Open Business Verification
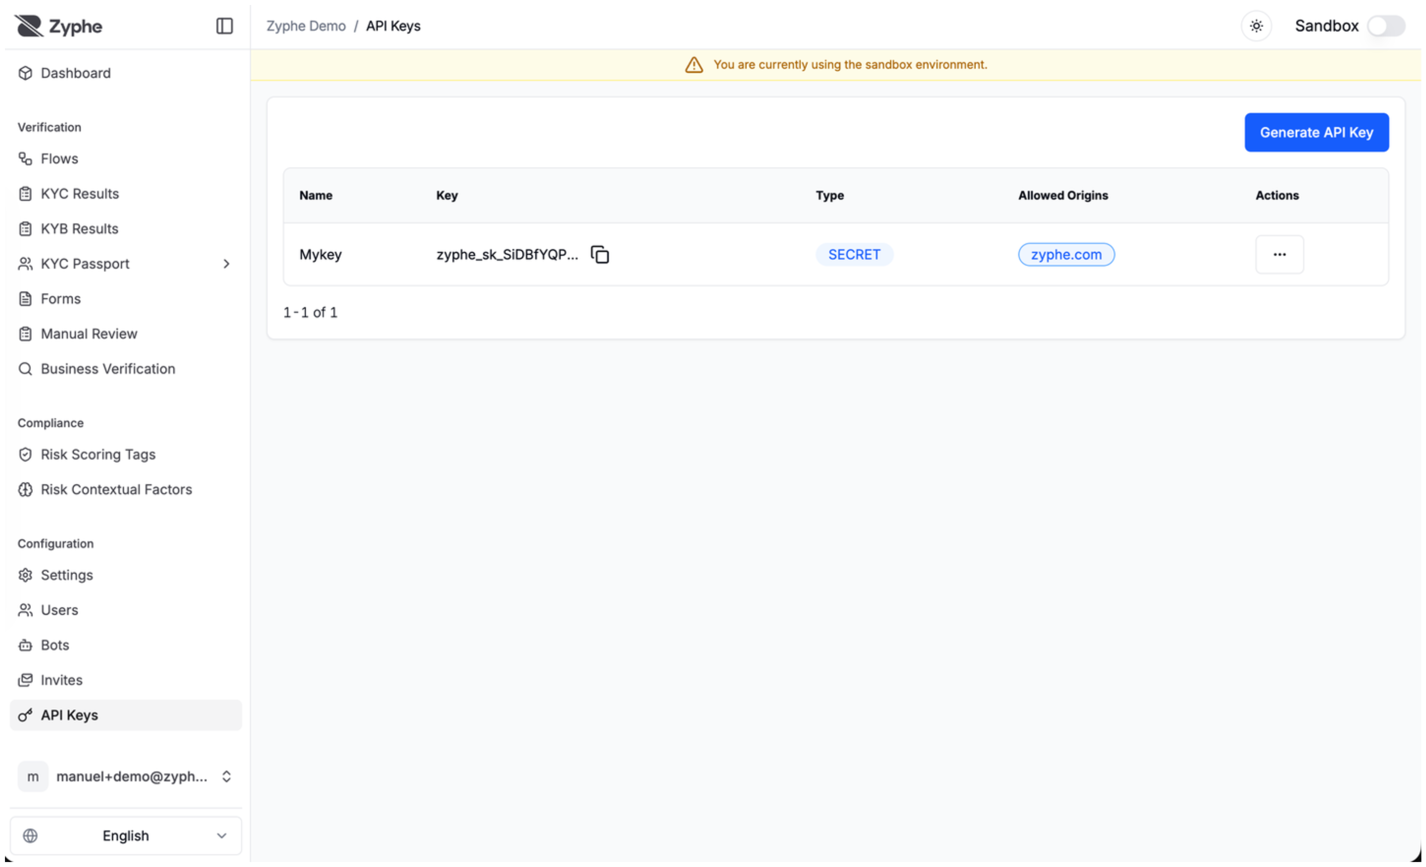This screenshot has height=867, width=1426. click(x=126, y=369)
